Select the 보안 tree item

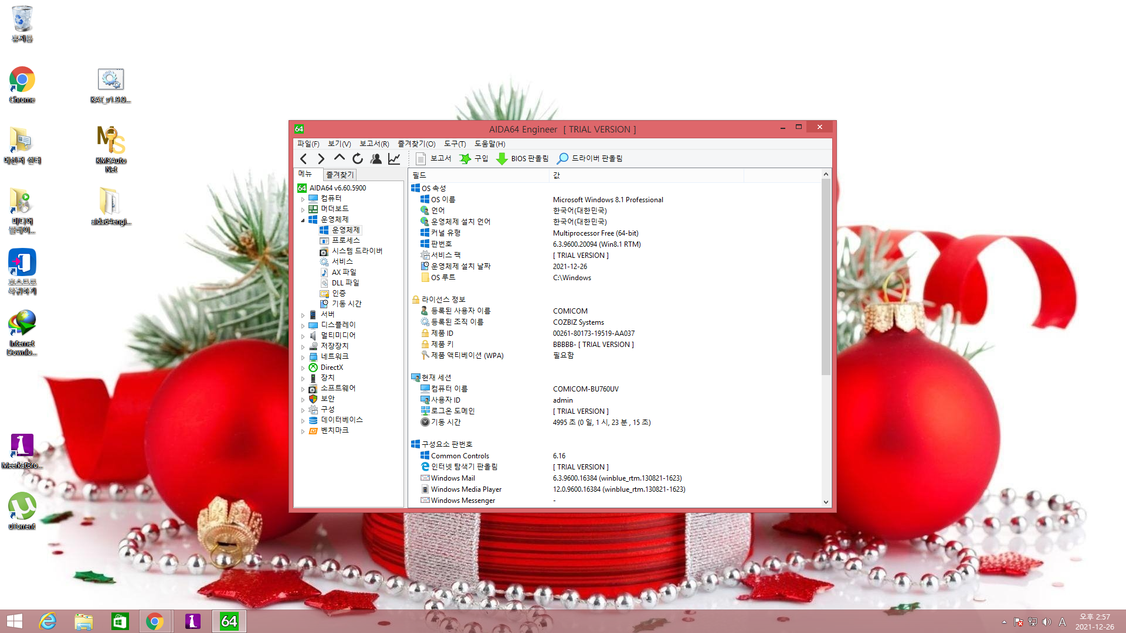pyautogui.click(x=321, y=399)
